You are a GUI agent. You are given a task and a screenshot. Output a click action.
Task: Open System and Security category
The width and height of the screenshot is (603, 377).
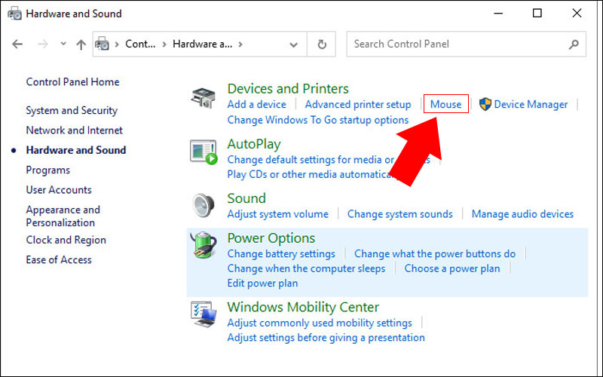pyautogui.click(x=72, y=110)
